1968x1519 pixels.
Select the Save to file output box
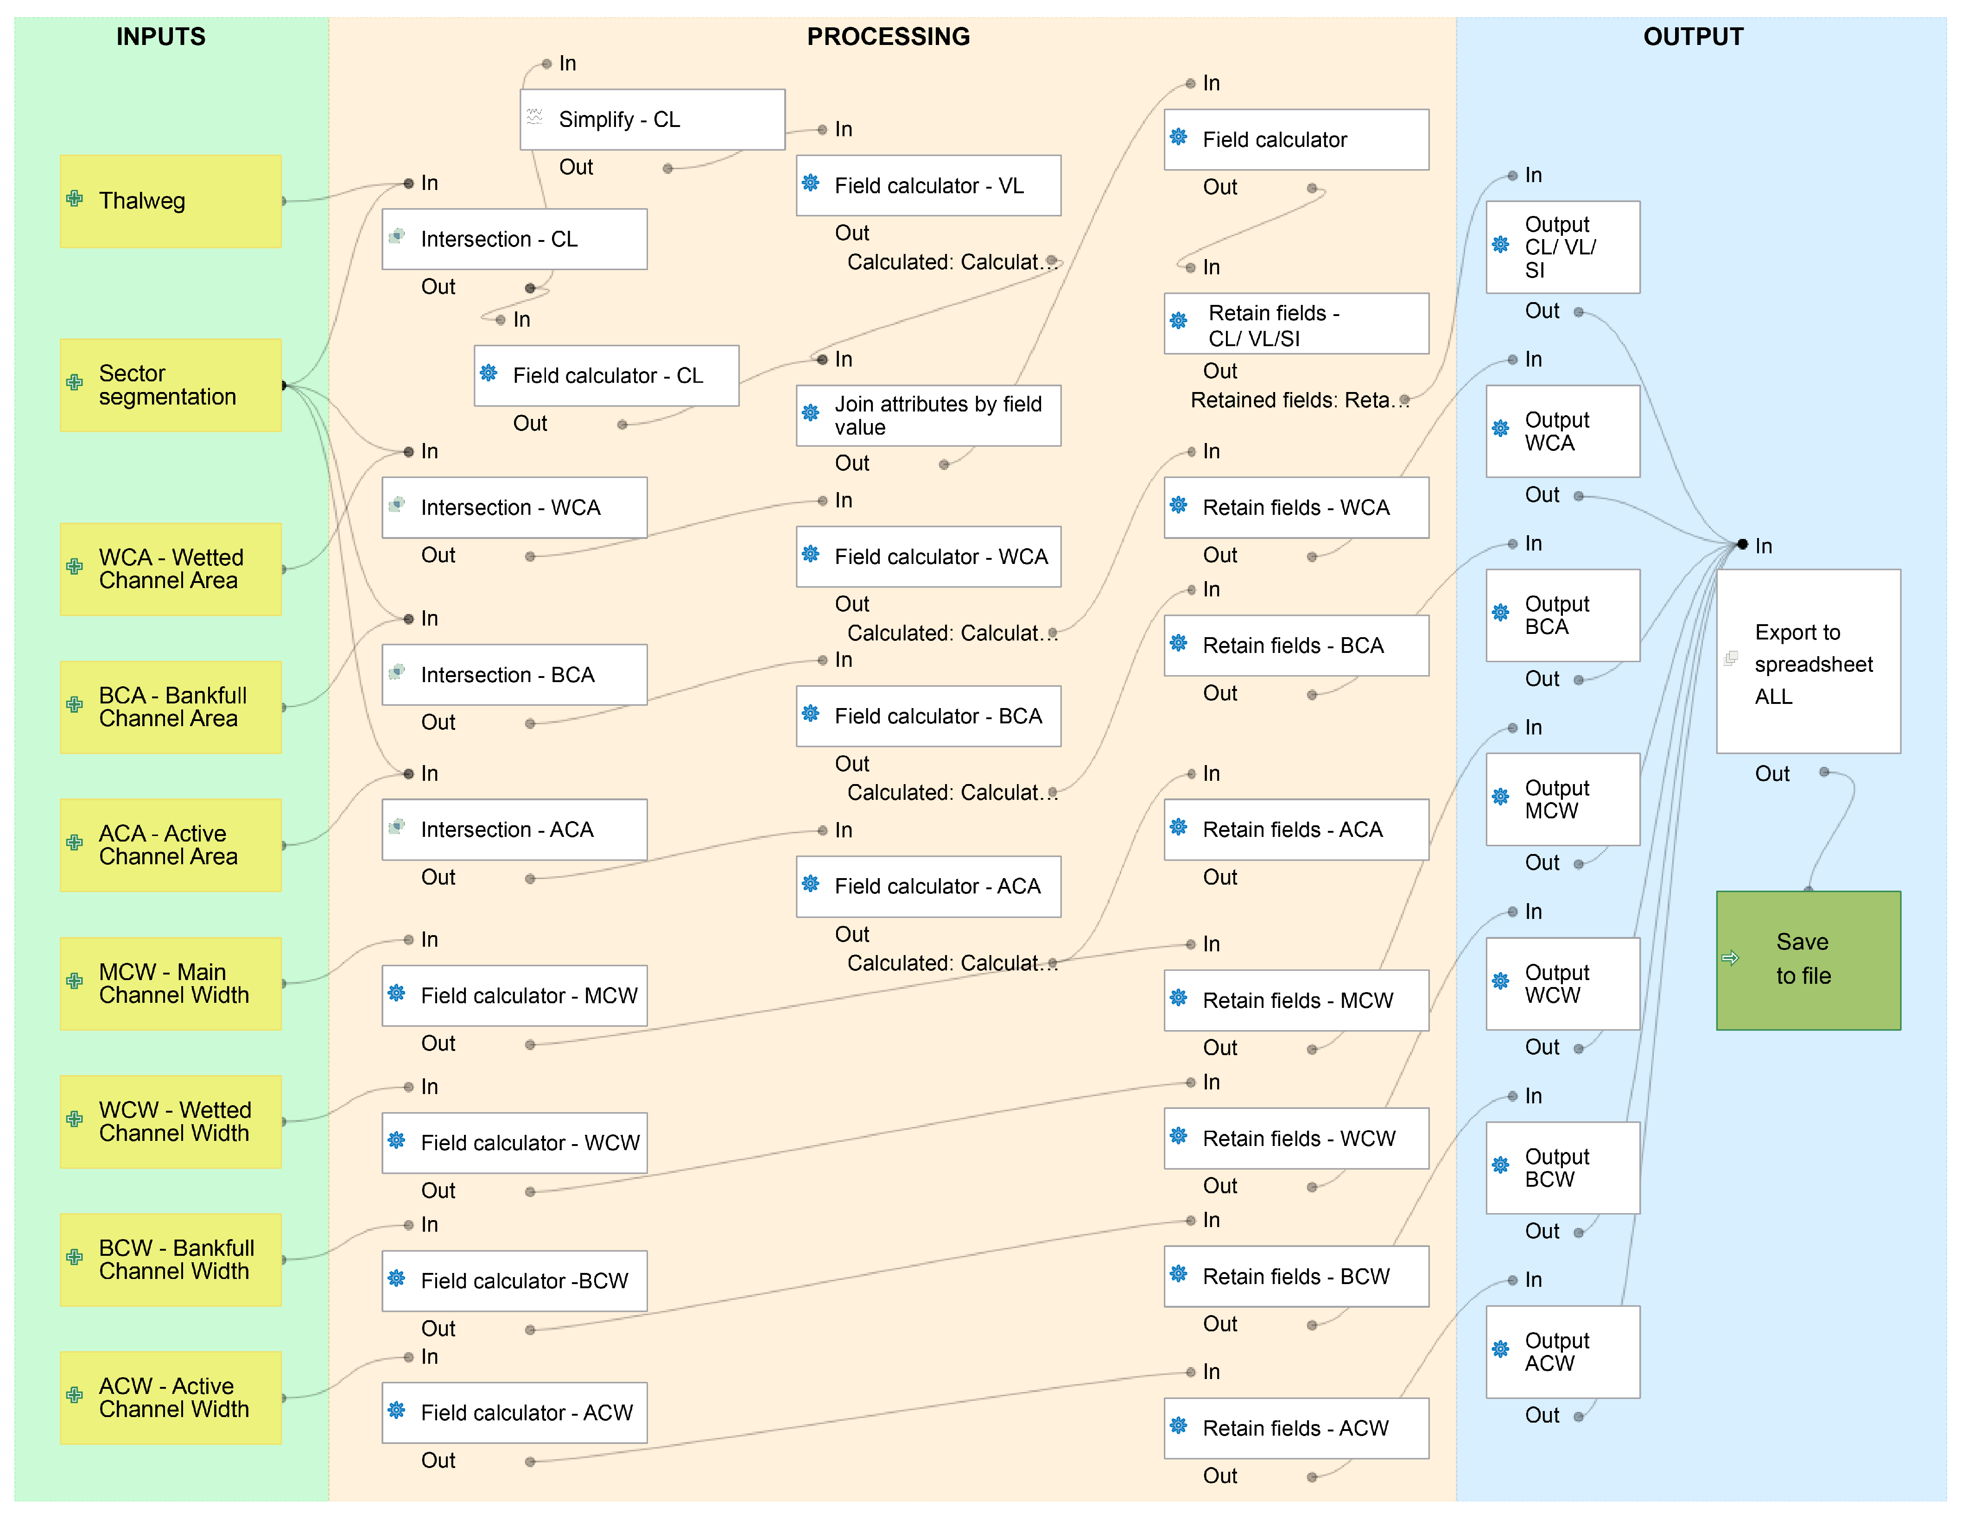tap(1809, 961)
